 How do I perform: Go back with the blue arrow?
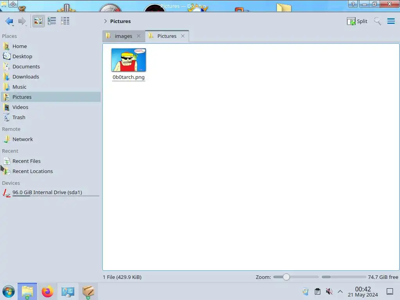(x=9, y=21)
